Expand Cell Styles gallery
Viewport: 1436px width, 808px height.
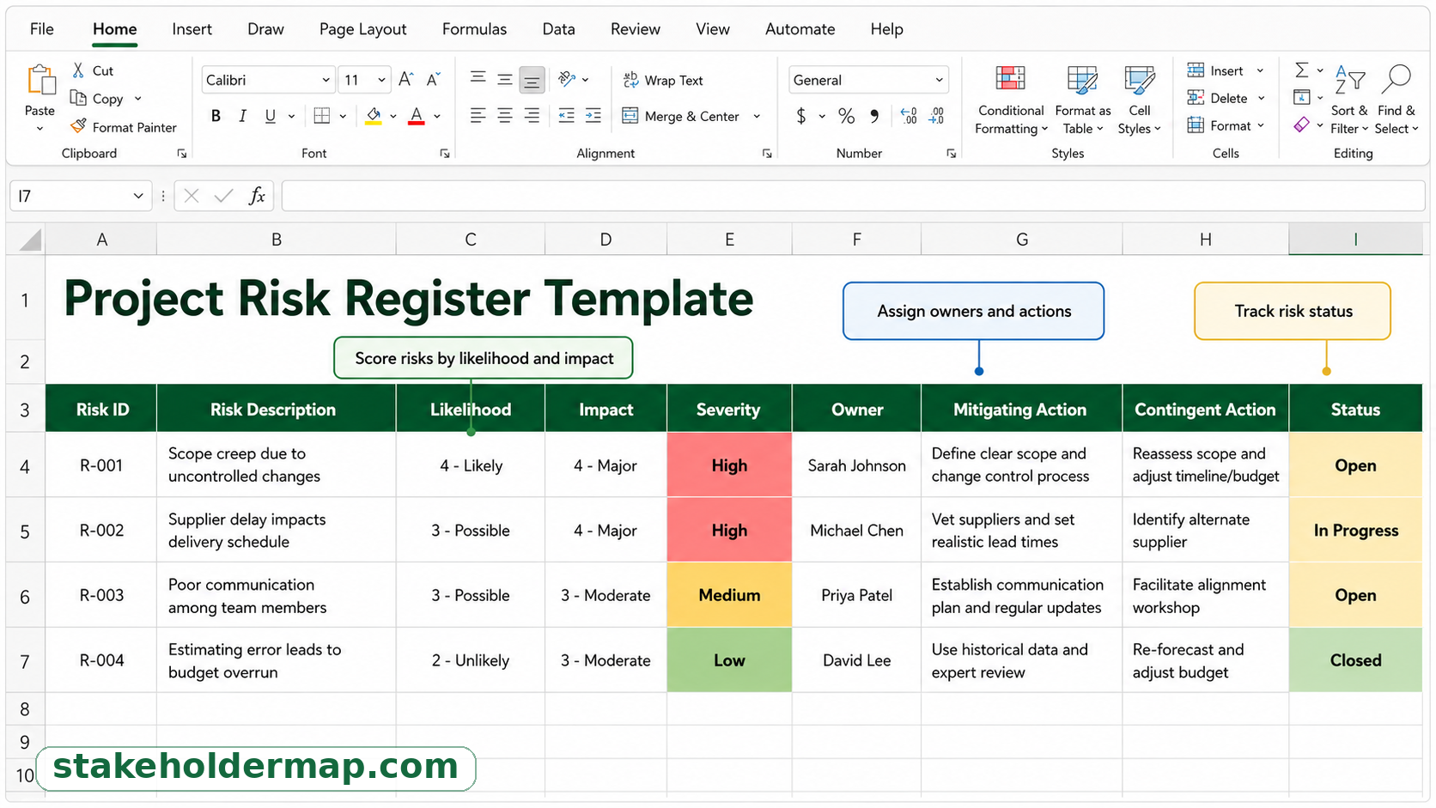(1139, 100)
